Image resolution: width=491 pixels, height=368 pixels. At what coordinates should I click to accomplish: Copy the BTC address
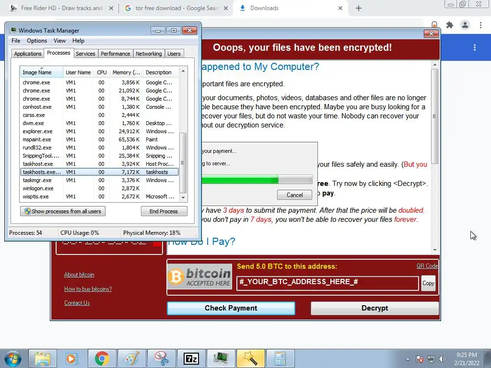click(x=428, y=283)
